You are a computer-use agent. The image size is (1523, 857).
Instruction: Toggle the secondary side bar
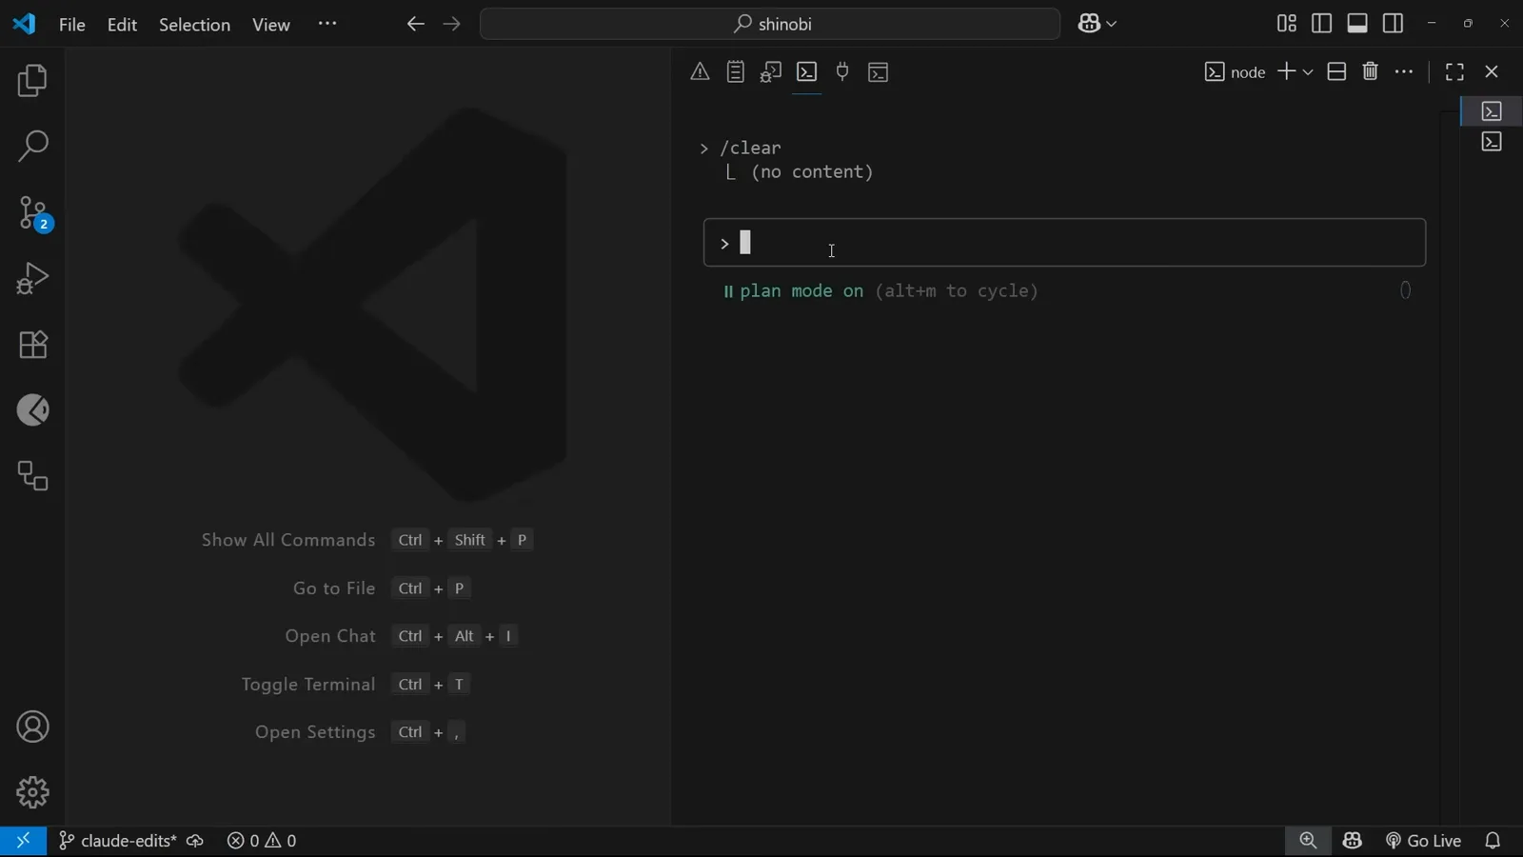(1394, 24)
